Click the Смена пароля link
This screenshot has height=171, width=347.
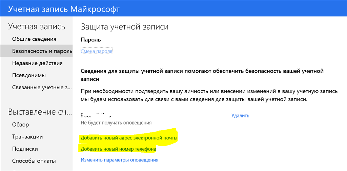point(97,51)
